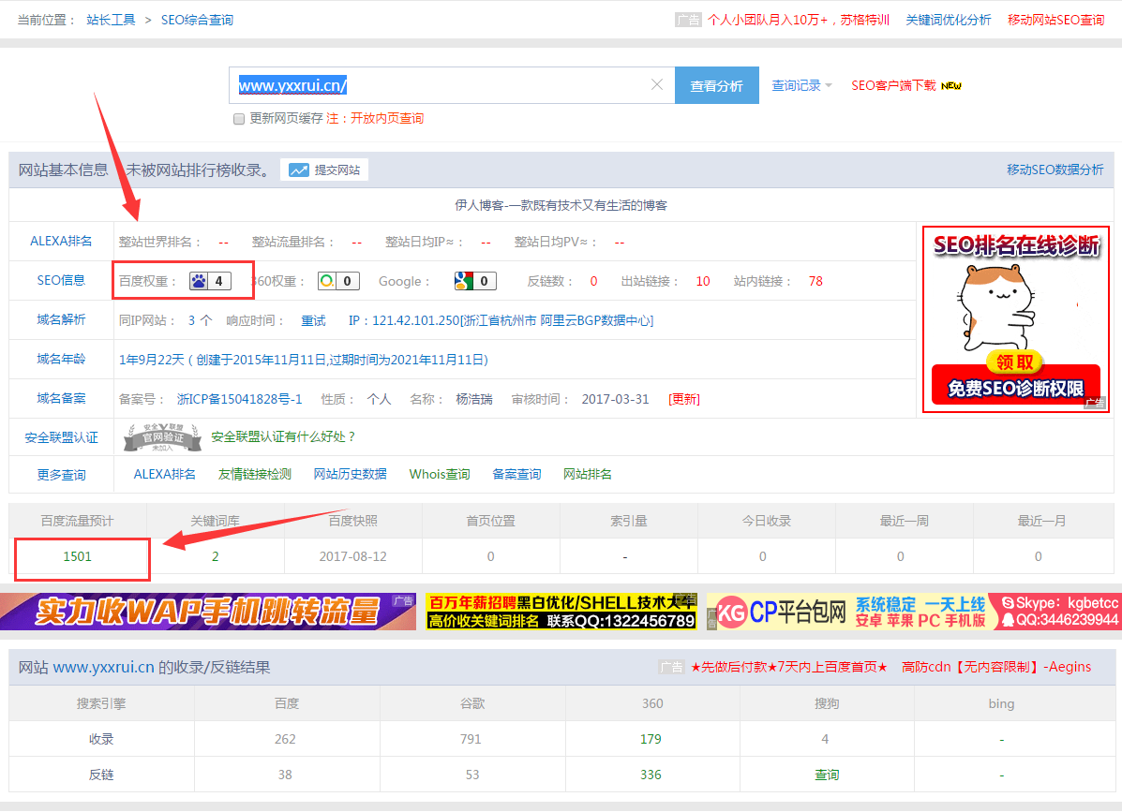Click the 搜狗 反链 查询 link
The height and width of the screenshot is (812, 1122).
click(x=827, y=775)
